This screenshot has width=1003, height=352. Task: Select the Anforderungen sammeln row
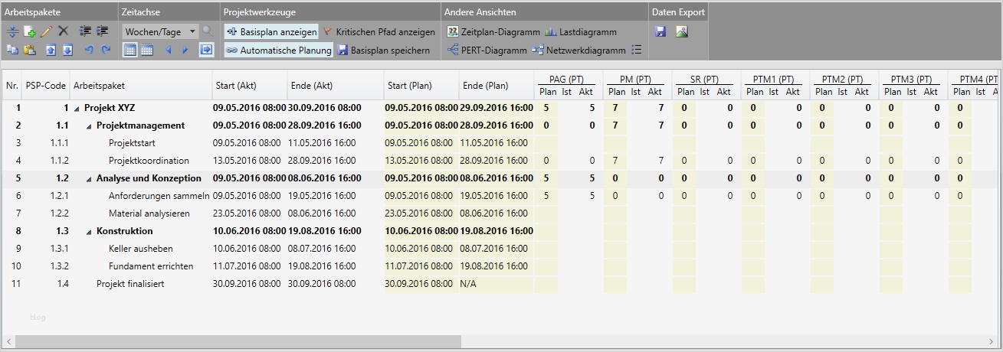501,196
